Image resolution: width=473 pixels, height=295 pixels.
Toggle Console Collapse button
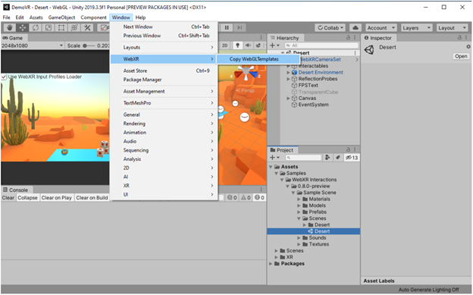(x=27, y=198)
